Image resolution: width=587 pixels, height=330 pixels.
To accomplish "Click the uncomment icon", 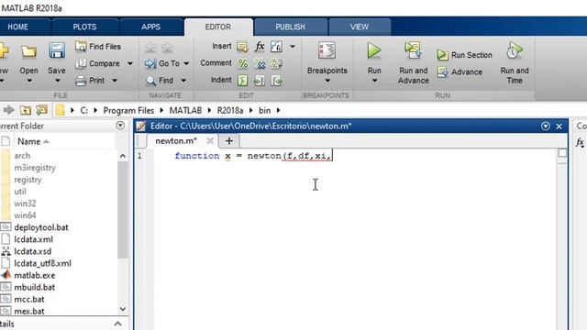I will (x=260, y=63).
